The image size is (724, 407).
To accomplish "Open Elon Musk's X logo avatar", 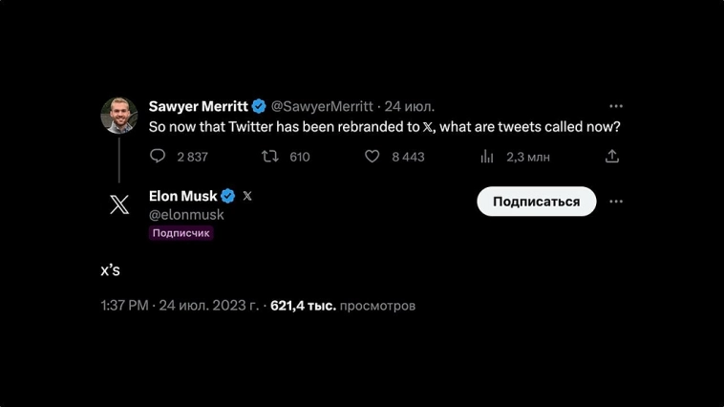I will pos(119,204).
